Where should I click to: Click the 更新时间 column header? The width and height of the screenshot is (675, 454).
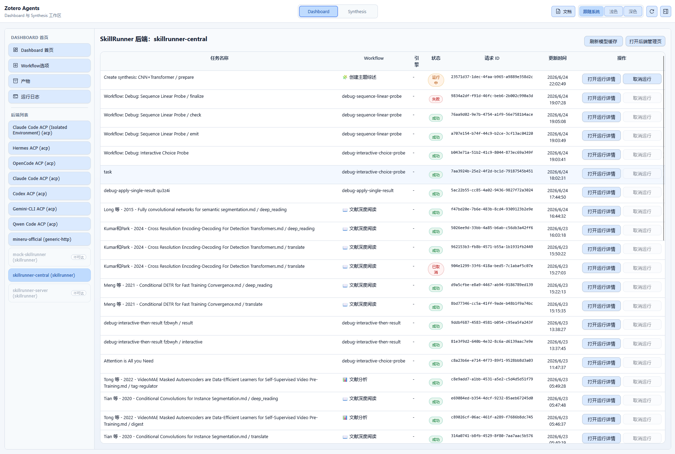[x=557, y=58]
